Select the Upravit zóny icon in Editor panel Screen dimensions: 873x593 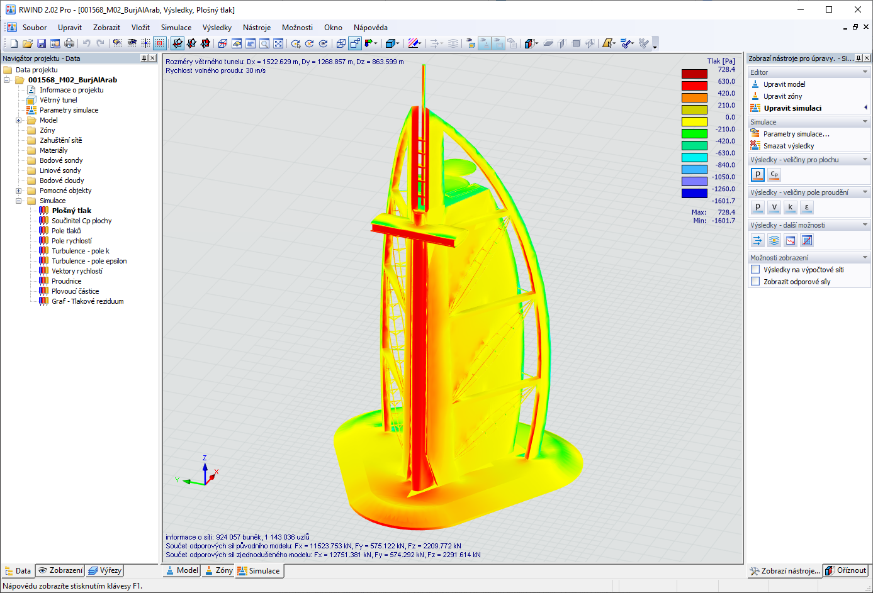point(754,95)
